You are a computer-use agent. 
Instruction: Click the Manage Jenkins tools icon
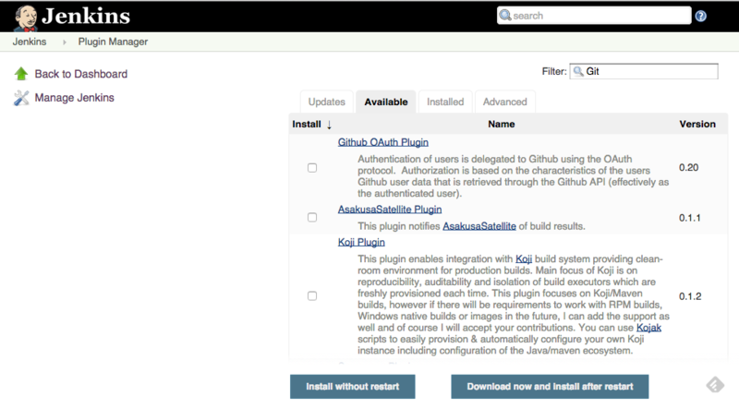pos(21,98)
